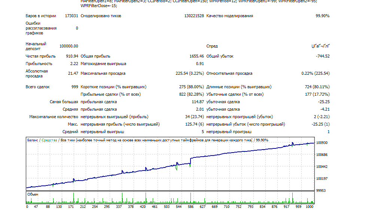The height and width of the screenshot is (212, 384).
Task: Click the 99953 balance axis label
Action: click(321, 191)
